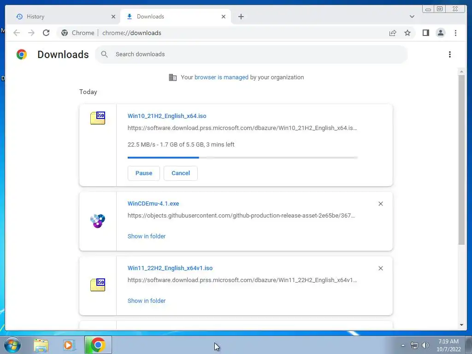Viewport: 472px width, 354px height.
Task: Remove Win11_22H2 ISO from the list
Action: [x=380, y=268]
